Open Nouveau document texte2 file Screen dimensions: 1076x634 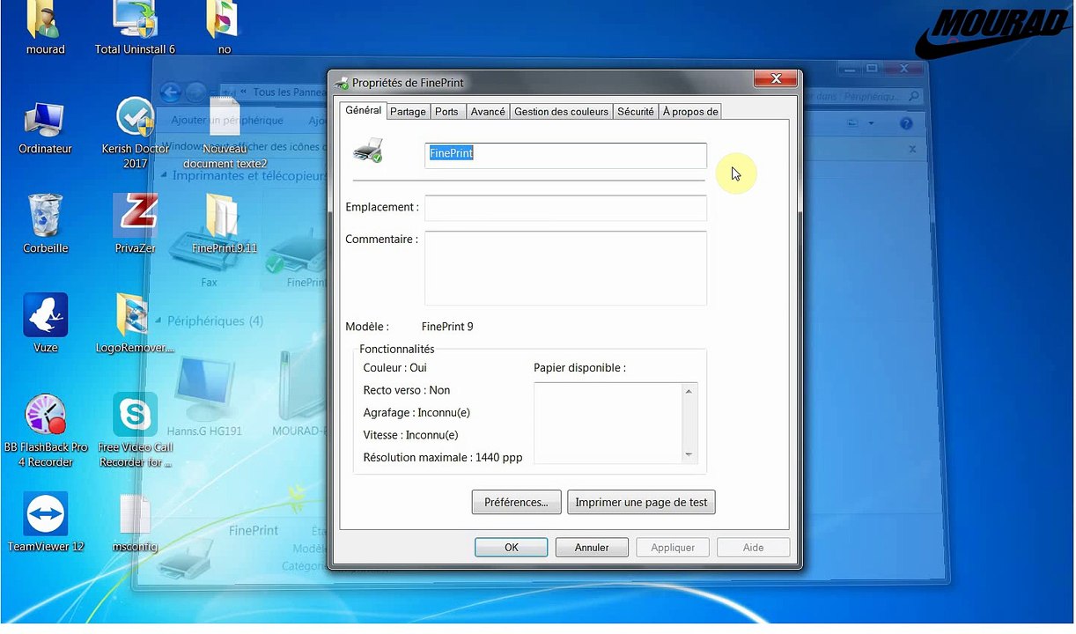225,132
